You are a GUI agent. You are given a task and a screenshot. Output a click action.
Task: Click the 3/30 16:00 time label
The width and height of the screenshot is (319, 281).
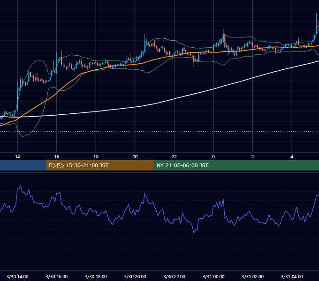coord(57,276)
